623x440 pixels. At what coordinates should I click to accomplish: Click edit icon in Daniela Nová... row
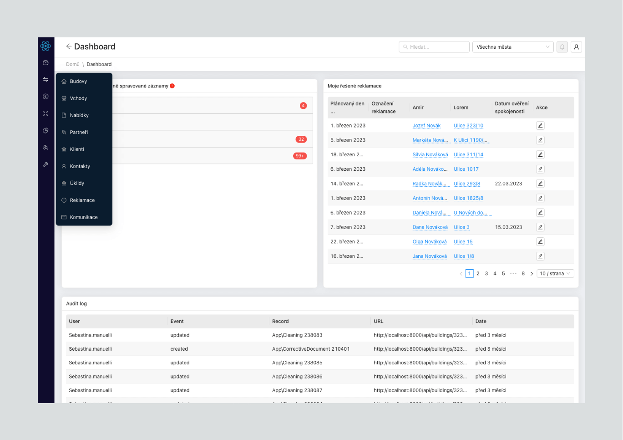540,213
